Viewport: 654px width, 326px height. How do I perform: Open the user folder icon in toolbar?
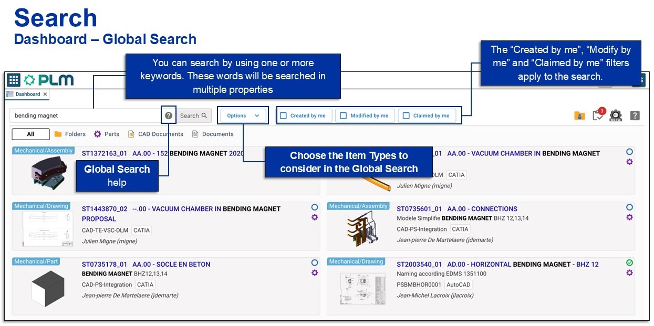[x=579, y=115]
